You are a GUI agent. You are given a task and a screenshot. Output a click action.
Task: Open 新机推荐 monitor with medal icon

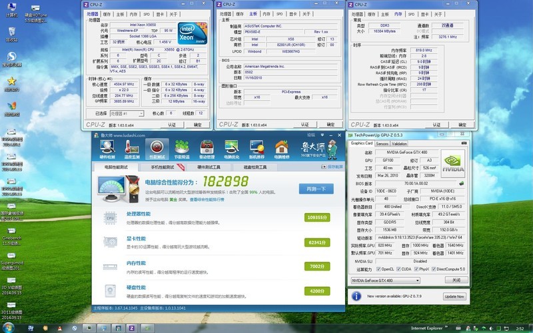257,149
